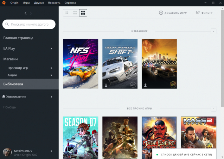Click the notifications bell icon
The image size is (224, 159).
click(x=4, y=97)
